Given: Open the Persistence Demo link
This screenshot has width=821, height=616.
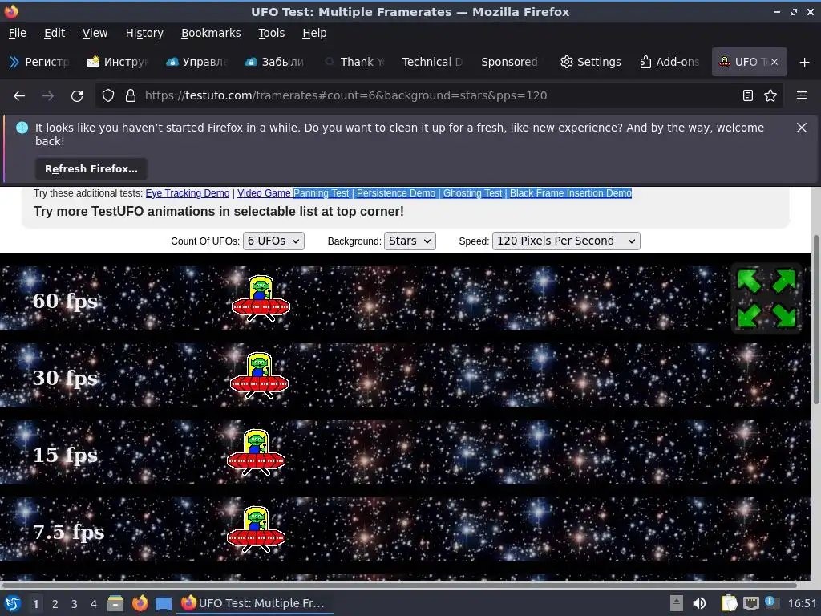Looking at the screenshot, I should 396,193.
